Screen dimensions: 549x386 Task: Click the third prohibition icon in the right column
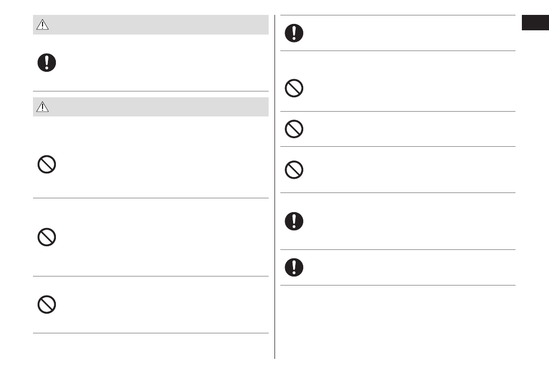294,170
